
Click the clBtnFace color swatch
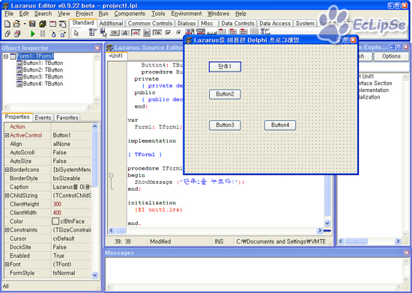(55, 221)
